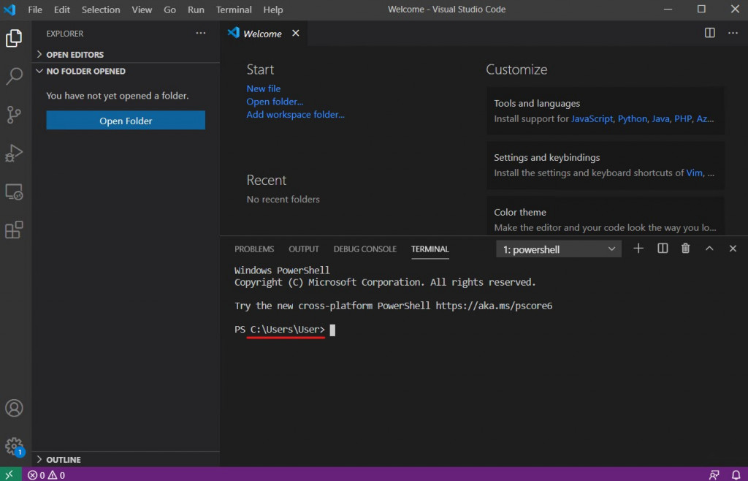
Task: Open problems count in status bar
Action: pyautogui.click(x=46, y=475)
